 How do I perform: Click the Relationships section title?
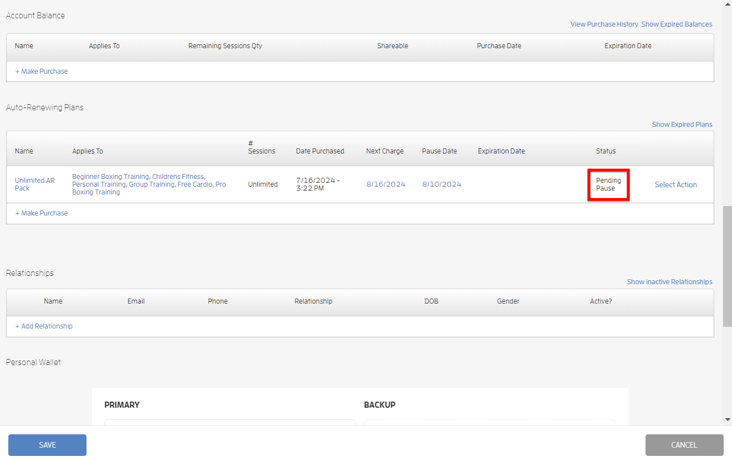(30, 273)
